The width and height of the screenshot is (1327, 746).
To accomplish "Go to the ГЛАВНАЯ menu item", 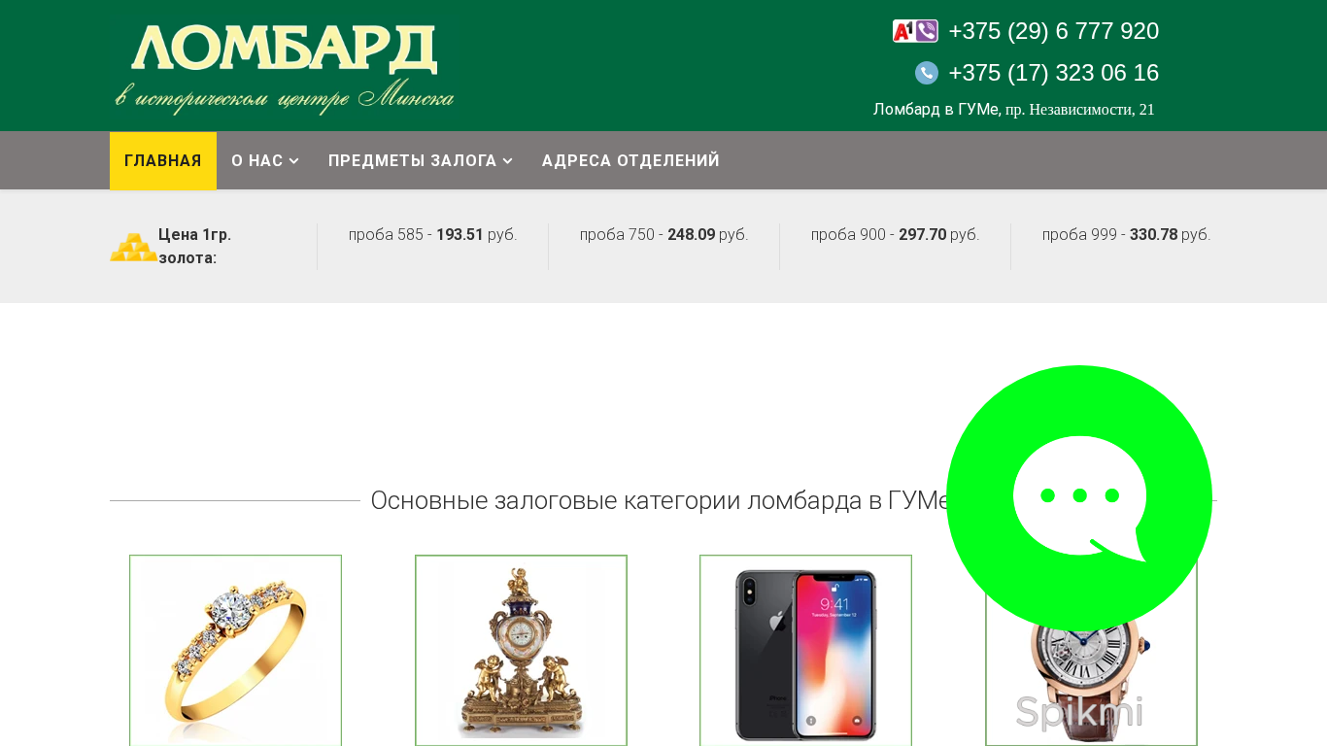I will [x=163, y=160].
